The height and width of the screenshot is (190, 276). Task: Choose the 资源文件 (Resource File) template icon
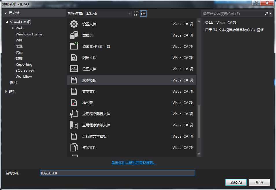point(74,147)
